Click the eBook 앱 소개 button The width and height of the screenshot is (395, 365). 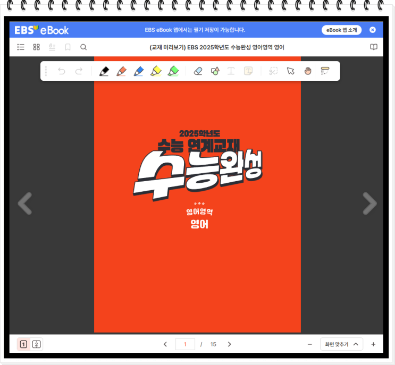tap(342, 30)
